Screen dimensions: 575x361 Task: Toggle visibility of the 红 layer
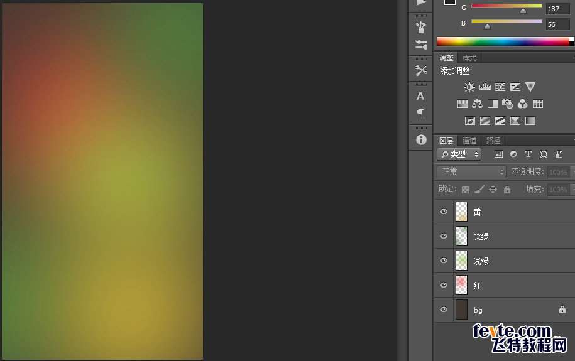pyautogui.click(x=444, y=285)
